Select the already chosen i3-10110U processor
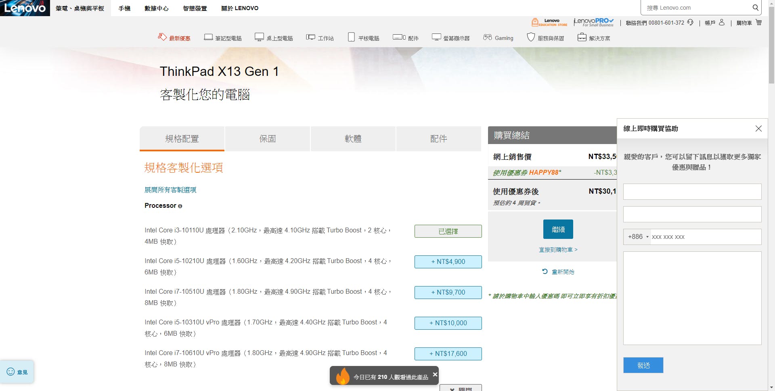 (x=448, y=231)
